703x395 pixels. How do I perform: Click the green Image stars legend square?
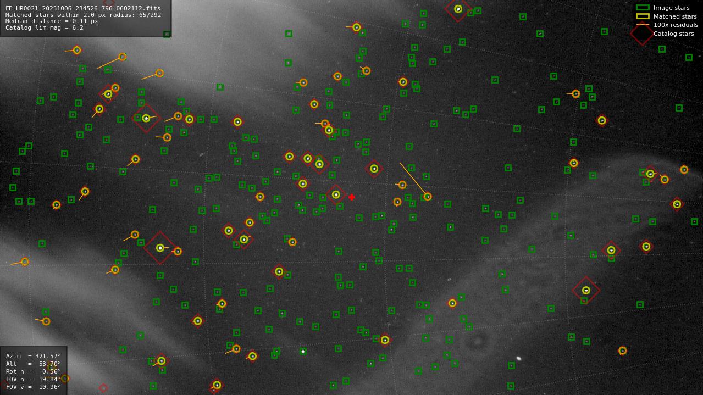[643, 8]
